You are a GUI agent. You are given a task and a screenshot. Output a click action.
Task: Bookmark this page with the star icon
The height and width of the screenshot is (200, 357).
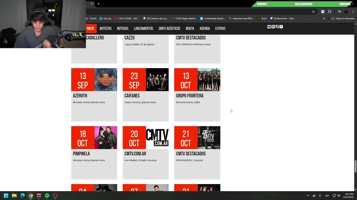313,12
